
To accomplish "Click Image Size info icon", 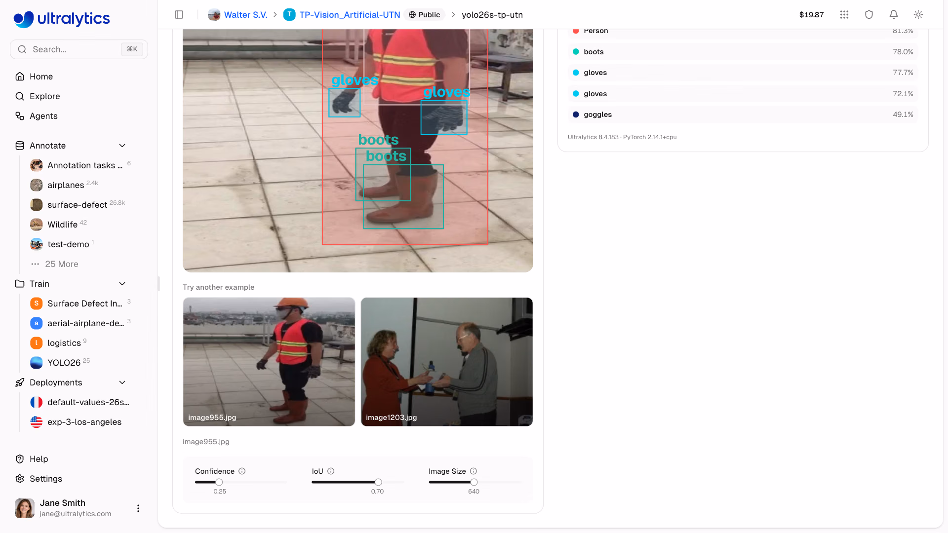I will (x=474, y=471).
